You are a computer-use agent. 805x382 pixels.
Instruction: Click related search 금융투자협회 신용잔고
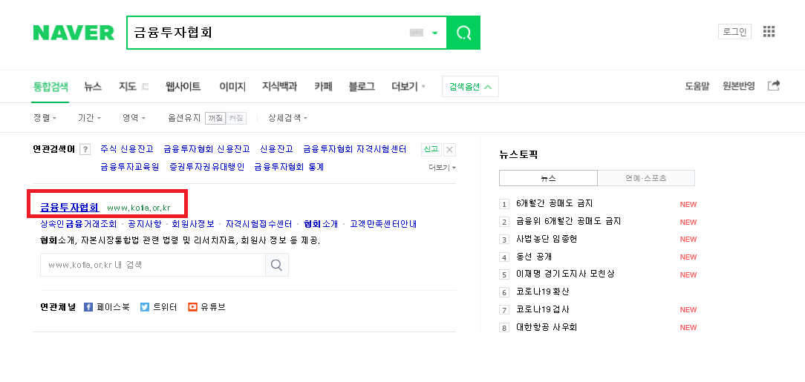click(x=207, y=149)
